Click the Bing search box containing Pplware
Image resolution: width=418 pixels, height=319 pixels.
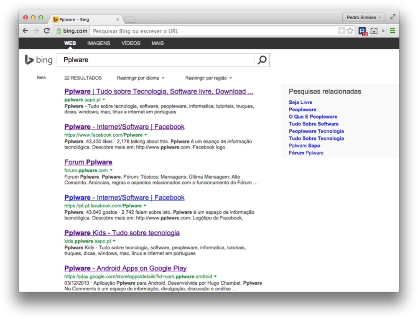(x=155, y=60)
